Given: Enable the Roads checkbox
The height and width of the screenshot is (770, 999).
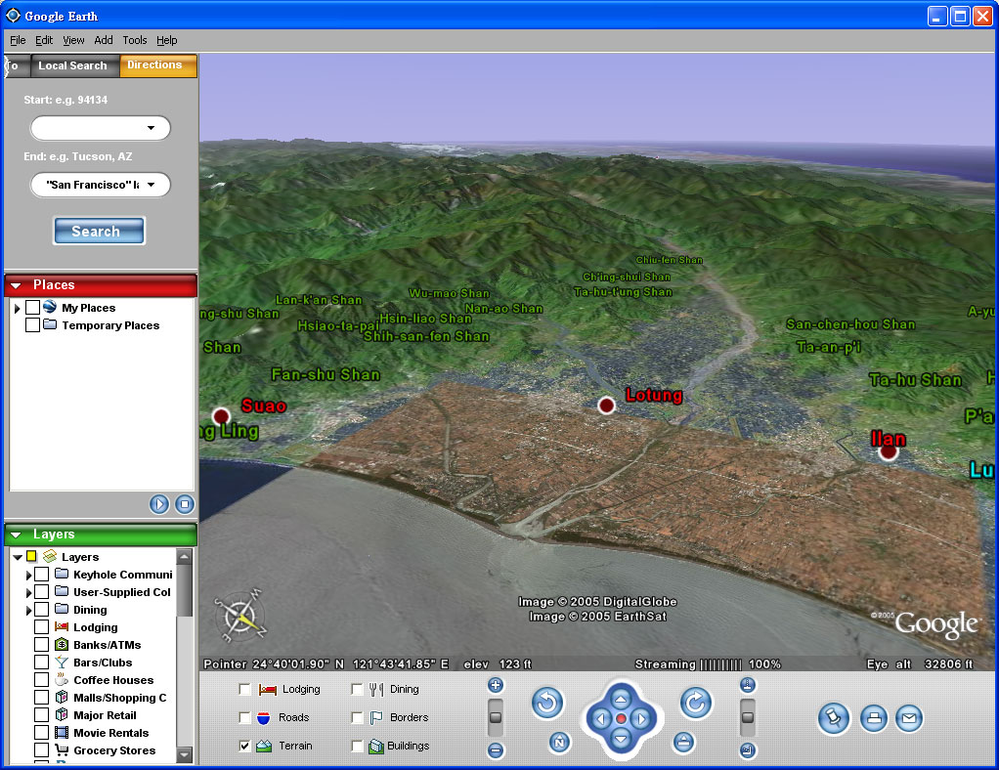Looking at the screenshot, I should [x=244, y=718].
